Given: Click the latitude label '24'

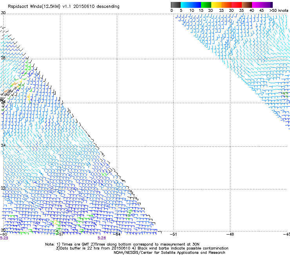Looking at the screenshot, I should coord(3,146).
